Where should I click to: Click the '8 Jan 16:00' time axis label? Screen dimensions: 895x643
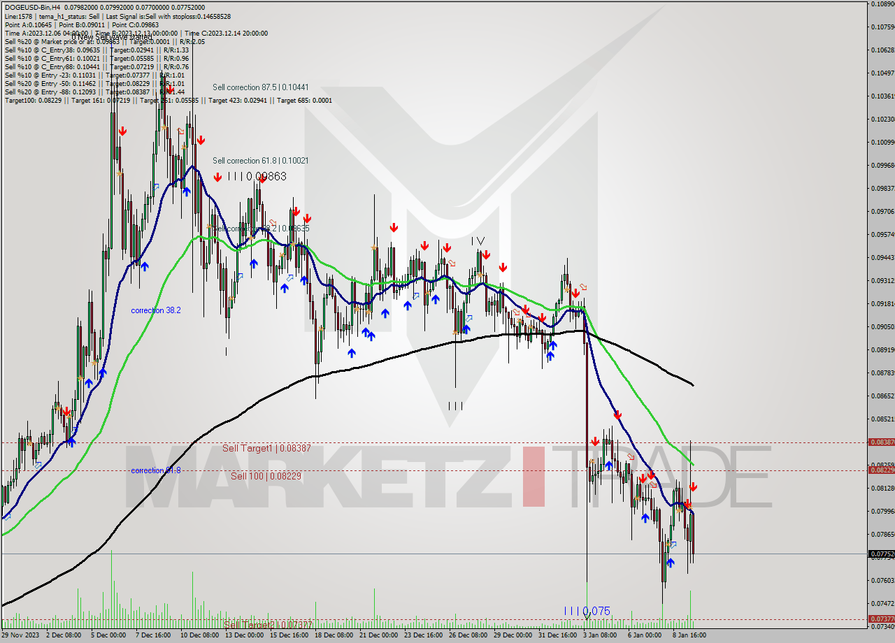[x=689, y=635]
